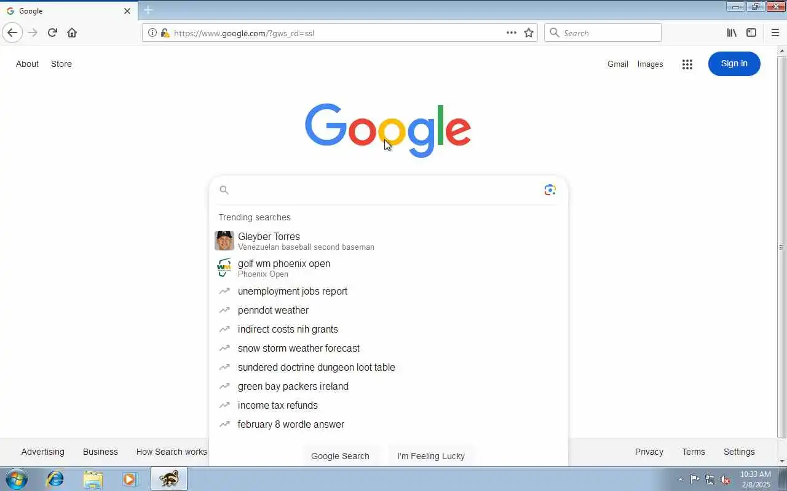Focus the Google search input field
The width and height of the screenshot is (787, 491).
point(386,190)
